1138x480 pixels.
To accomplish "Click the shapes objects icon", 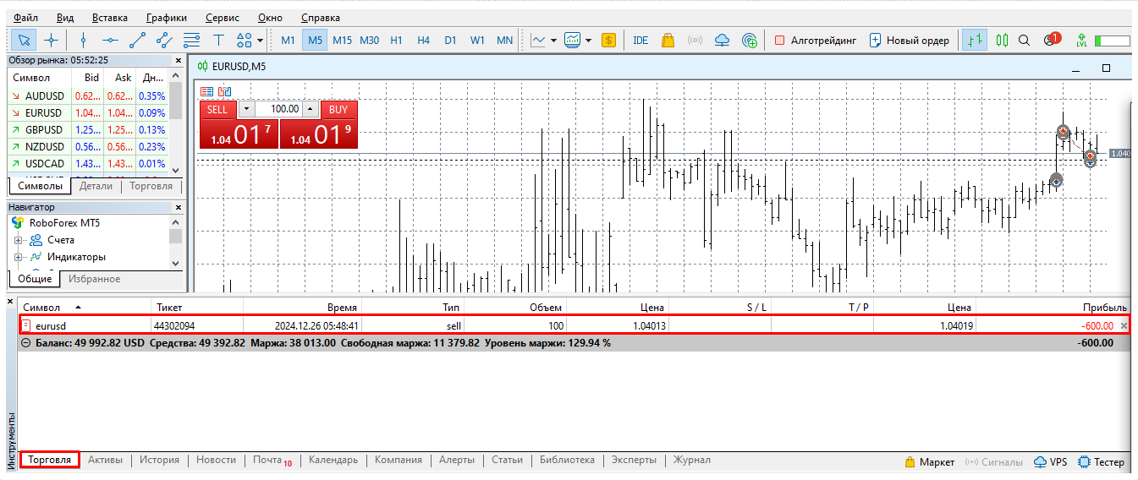I will [x=244, y=40].
